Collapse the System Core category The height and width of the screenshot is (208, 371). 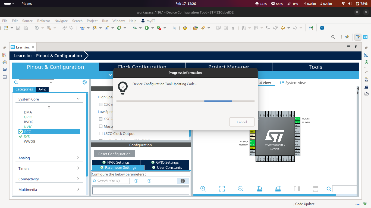pos(78,99)
